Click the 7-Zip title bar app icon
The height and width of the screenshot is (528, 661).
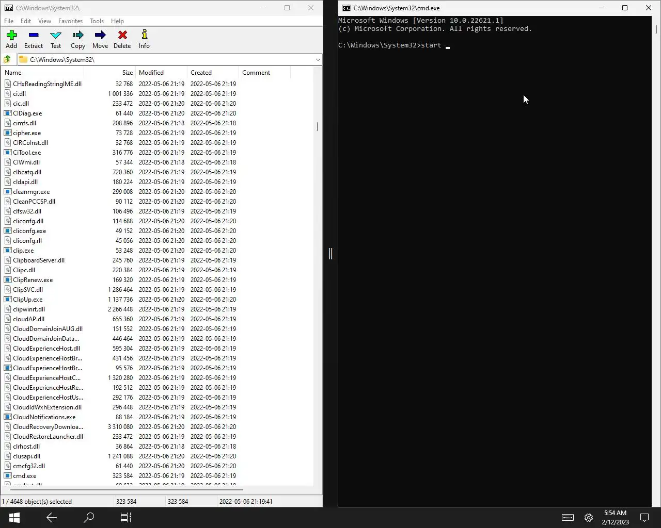[x=8, y=8]
